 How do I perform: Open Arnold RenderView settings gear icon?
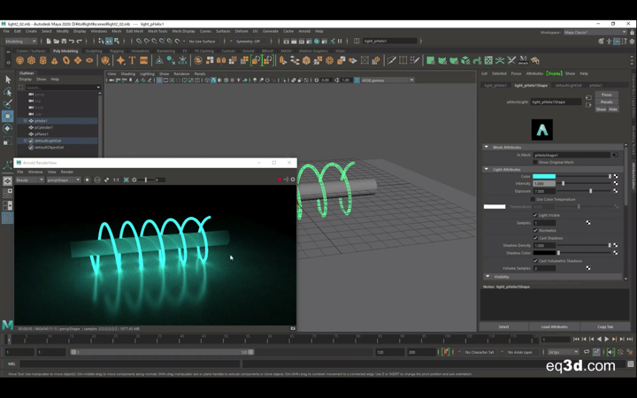pos(293,180)
